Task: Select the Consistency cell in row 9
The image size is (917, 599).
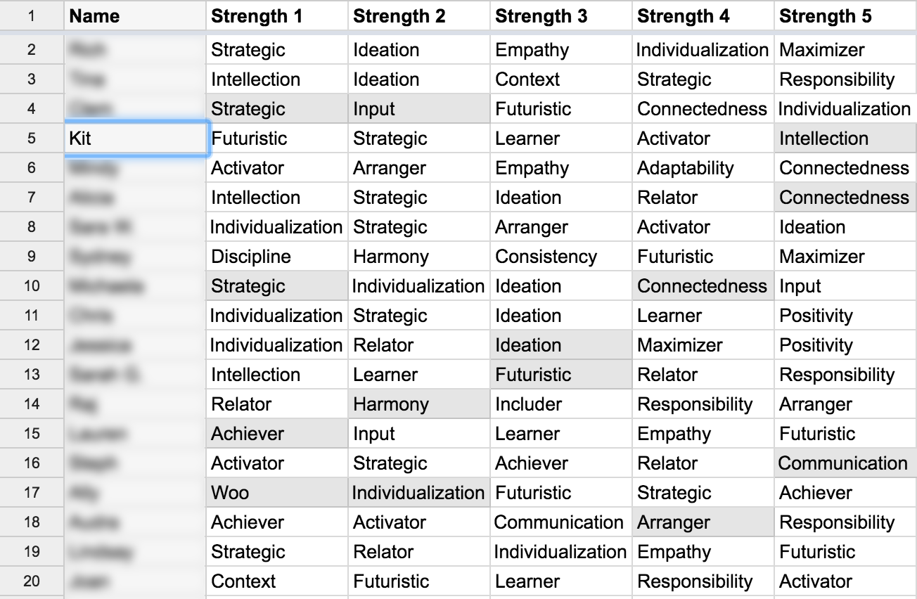Action: click(562, 257)
